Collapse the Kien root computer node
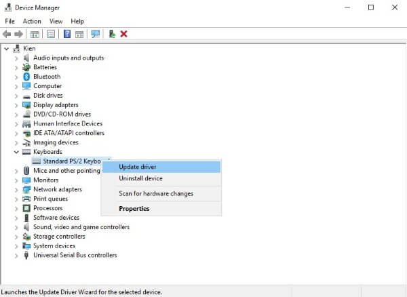This screenshot has width=407, height=297. (x=7, y=48)
